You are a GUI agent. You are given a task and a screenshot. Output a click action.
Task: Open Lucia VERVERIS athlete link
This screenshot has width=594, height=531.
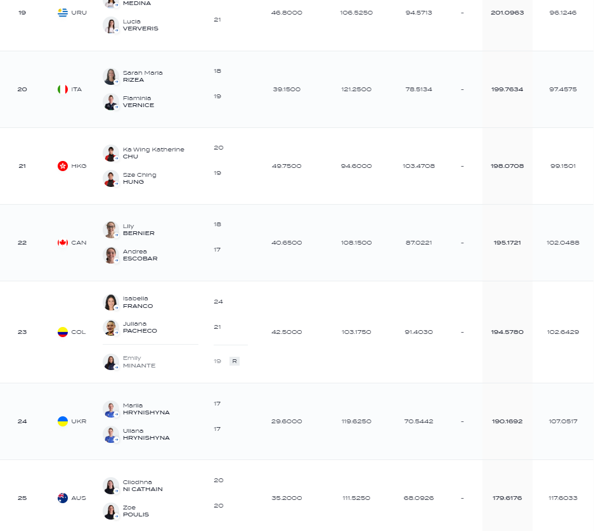141,25
